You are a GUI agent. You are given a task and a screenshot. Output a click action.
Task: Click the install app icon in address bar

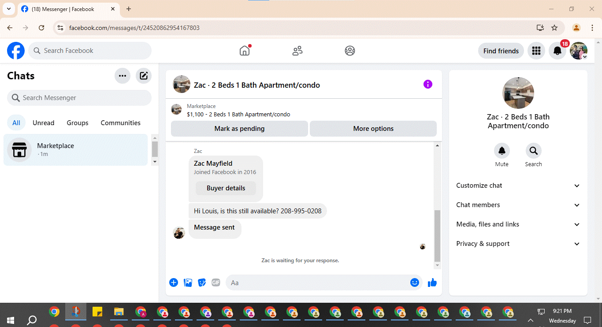540,28
